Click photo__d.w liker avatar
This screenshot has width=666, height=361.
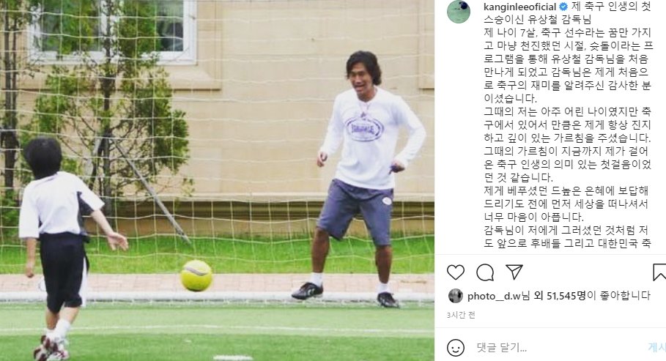pyautogui.click(x=455, y=296)
